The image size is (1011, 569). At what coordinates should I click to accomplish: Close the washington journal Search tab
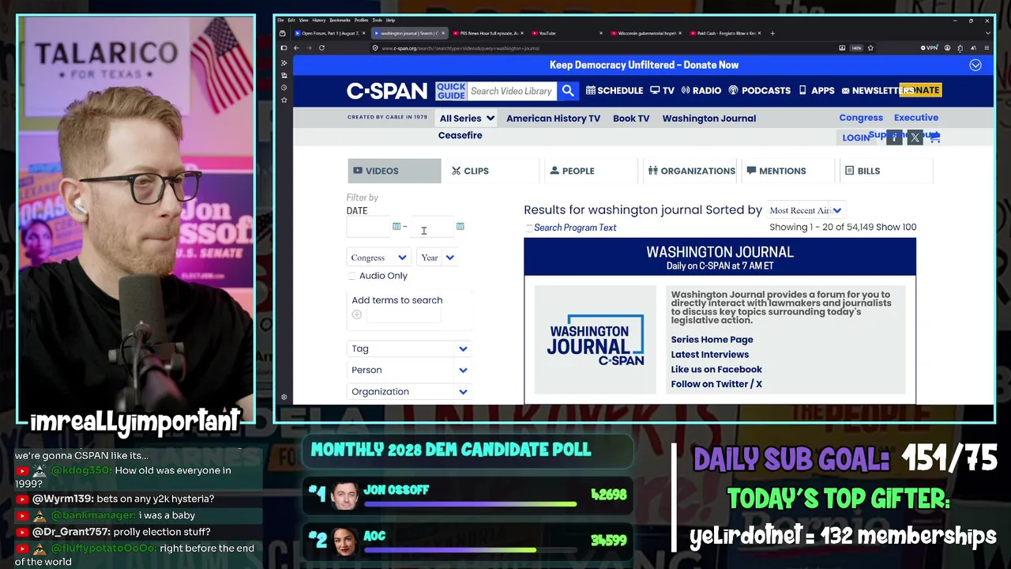pos(442,33)
